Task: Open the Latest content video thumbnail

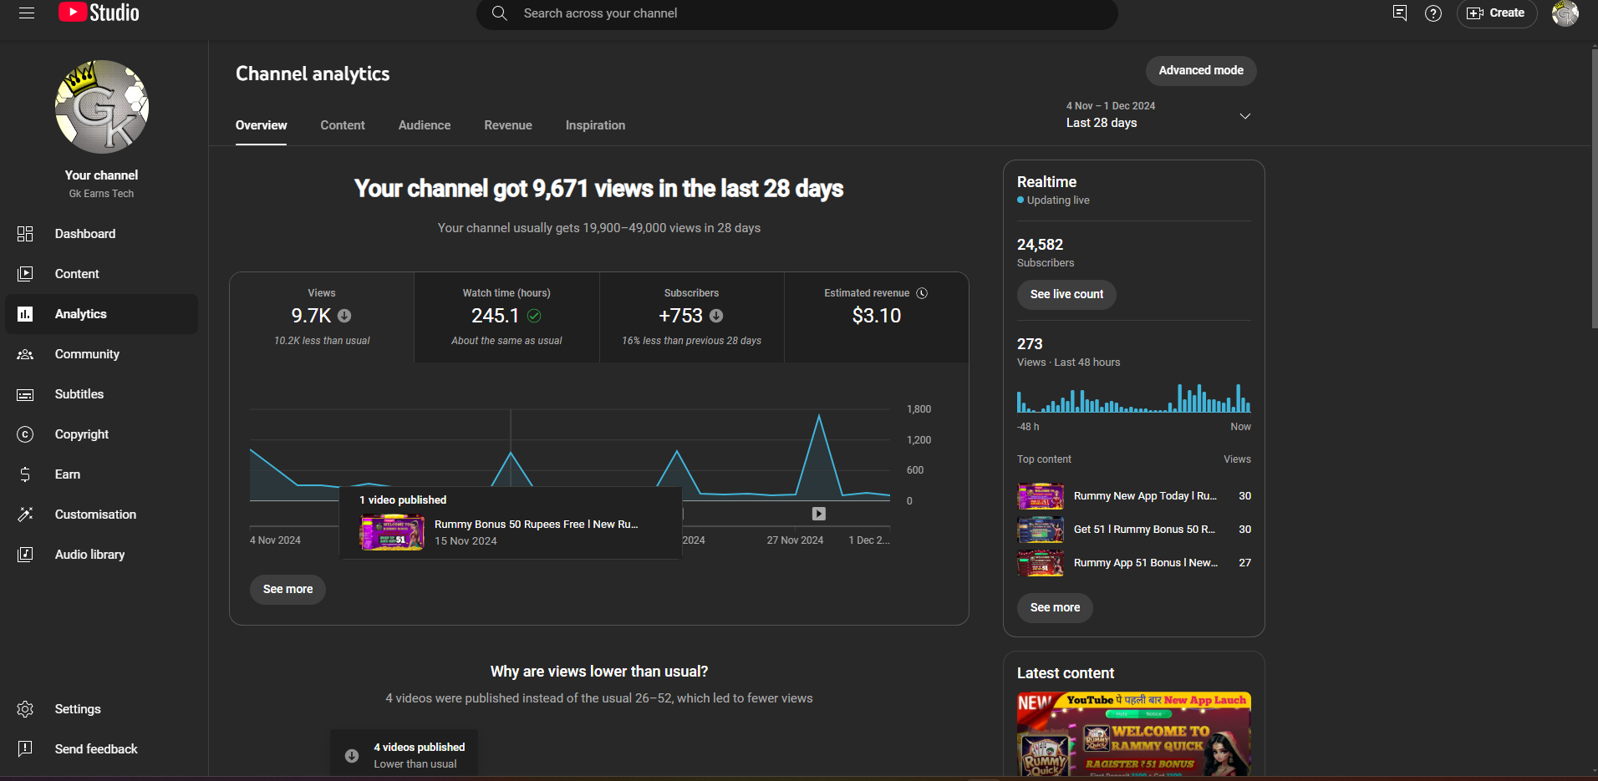Action: 1134,734
